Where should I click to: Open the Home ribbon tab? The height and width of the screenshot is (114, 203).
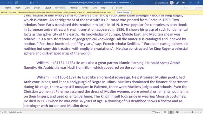(x=8, y=8)
